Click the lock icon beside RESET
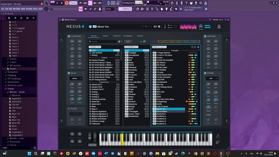 coord(141,41)
